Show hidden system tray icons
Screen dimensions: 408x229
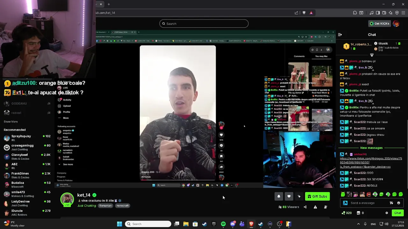click(x=358, y=224)
